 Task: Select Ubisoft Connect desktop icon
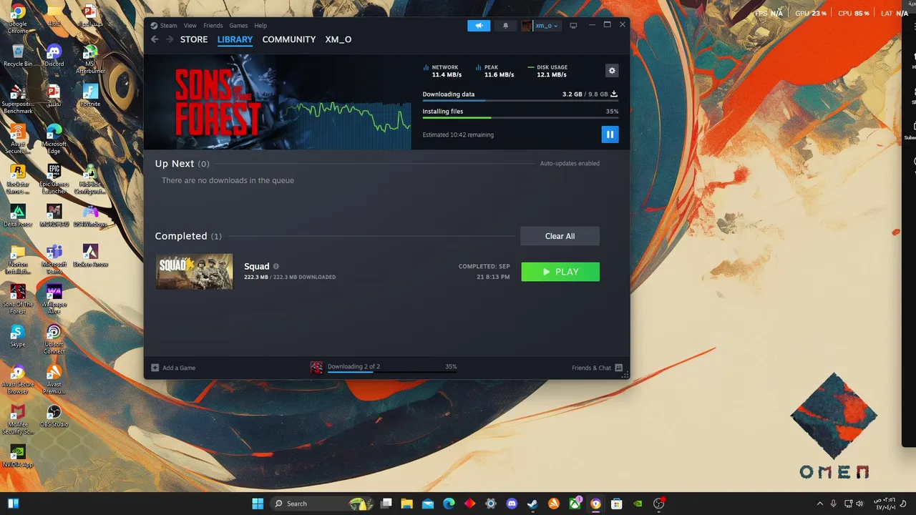pos(54,339)
